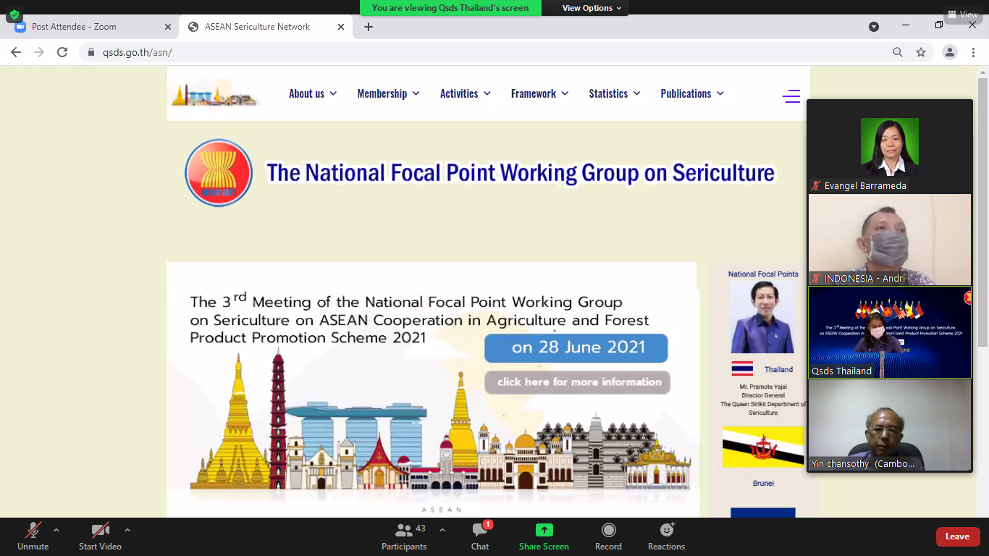
Task: Click the green Share Screen icon
Action: pyautogui.click(x=544, y=530)
